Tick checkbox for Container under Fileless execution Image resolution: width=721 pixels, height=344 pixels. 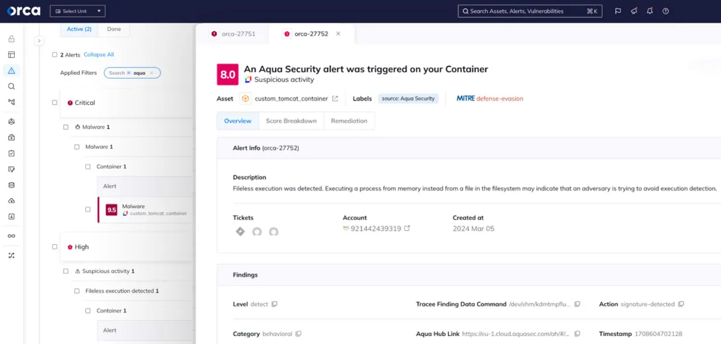pyautogui.click(x=88, y=311)
